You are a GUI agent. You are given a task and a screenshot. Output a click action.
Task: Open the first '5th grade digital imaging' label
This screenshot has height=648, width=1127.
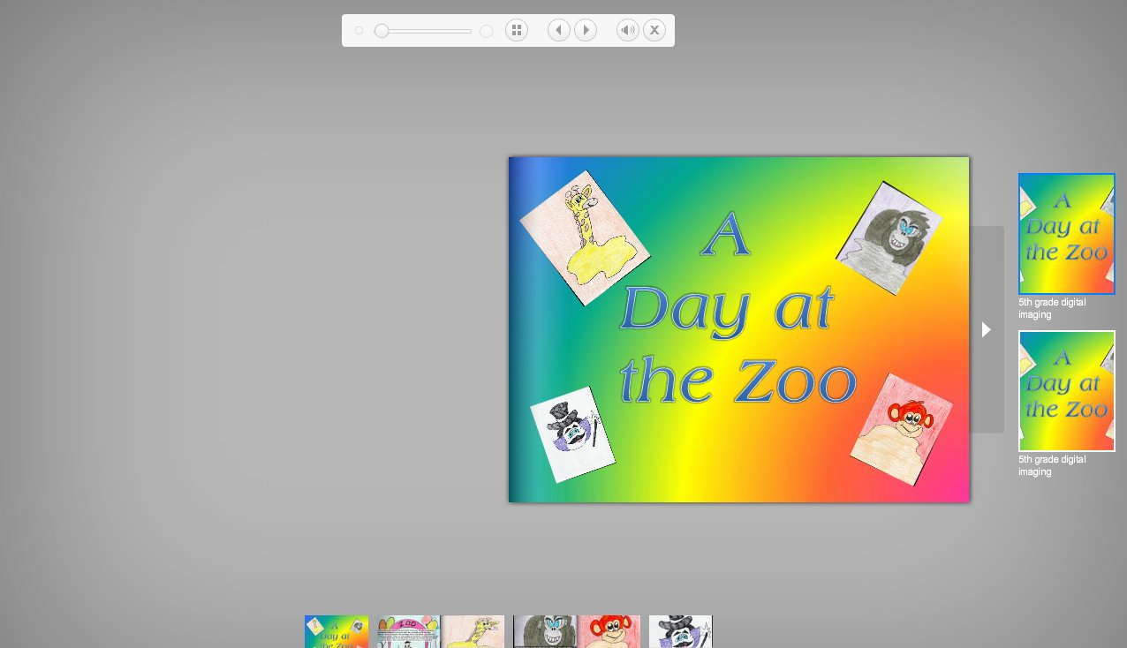pyautogui.click(x=1052, y=308)
